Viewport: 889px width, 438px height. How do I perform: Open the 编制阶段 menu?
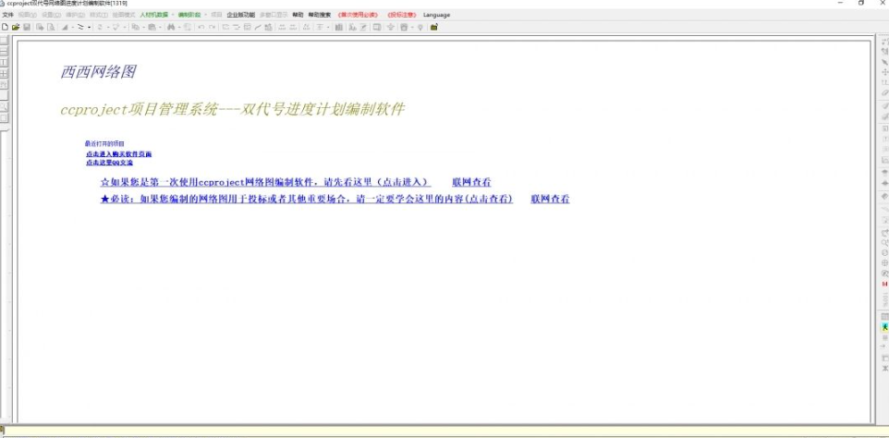(x=189, y=15)
